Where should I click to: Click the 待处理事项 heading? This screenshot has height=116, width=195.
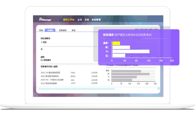click(x=45, y=38)
